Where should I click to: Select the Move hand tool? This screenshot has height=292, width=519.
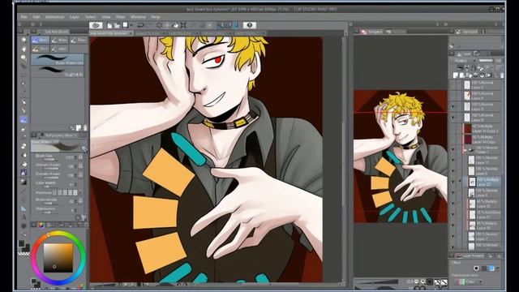24,49
